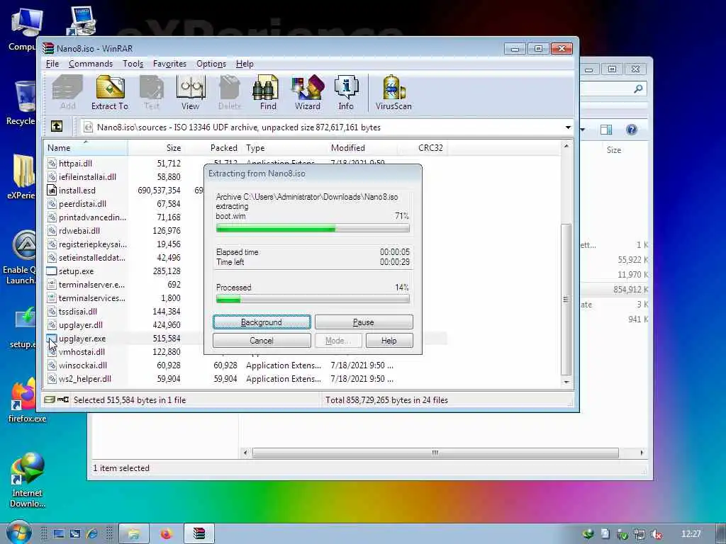Run VirusScan on the archive
The width and height of the screenshot is (726, 544).
pyautogui.click(x=393, y=93)
